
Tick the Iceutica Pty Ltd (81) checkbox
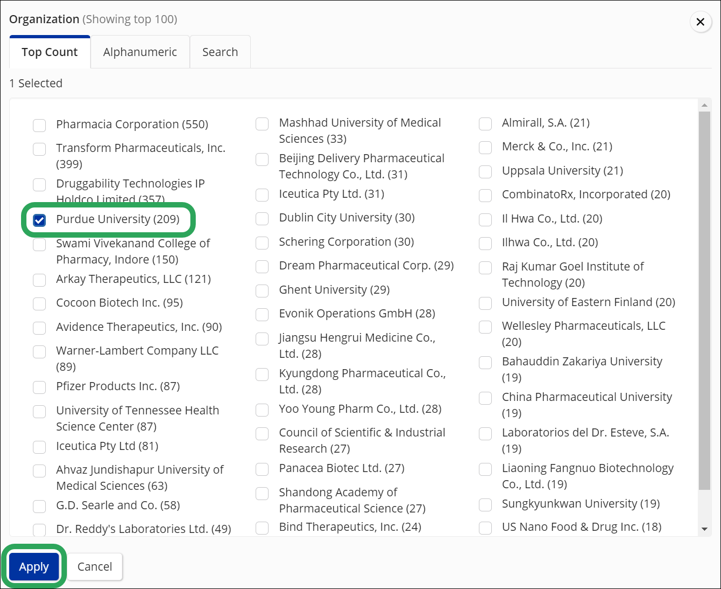(39, 447)
